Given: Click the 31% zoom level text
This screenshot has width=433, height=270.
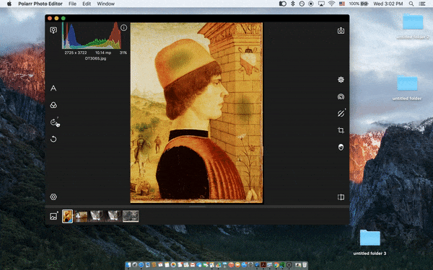Looking at the screenshot, I should [123, 53].
